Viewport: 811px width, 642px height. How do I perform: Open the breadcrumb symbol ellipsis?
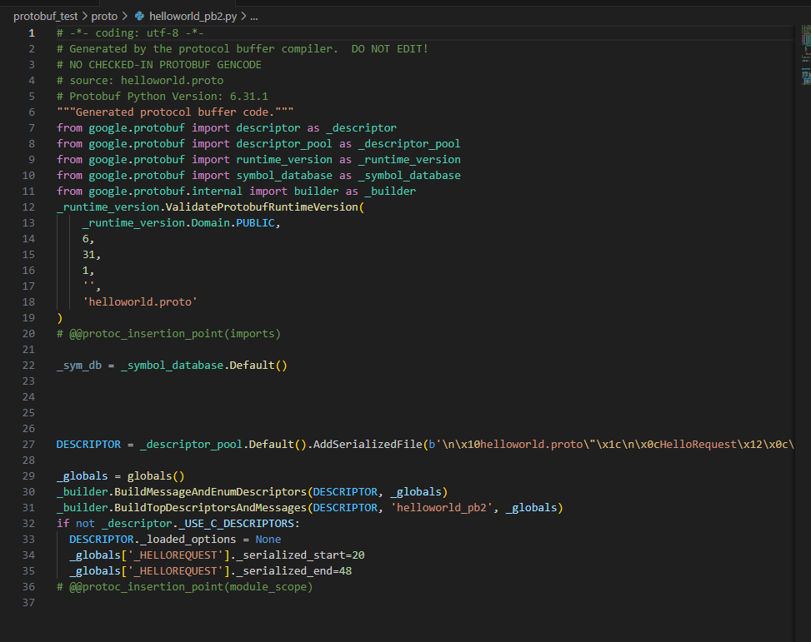point(254,16)
